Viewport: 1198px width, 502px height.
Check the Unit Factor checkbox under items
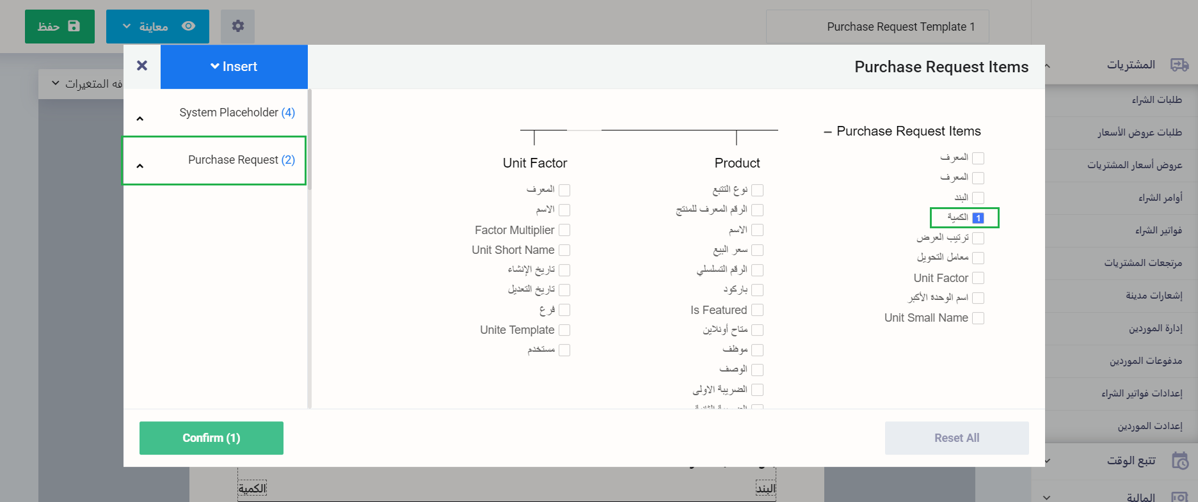coord(978,278)
